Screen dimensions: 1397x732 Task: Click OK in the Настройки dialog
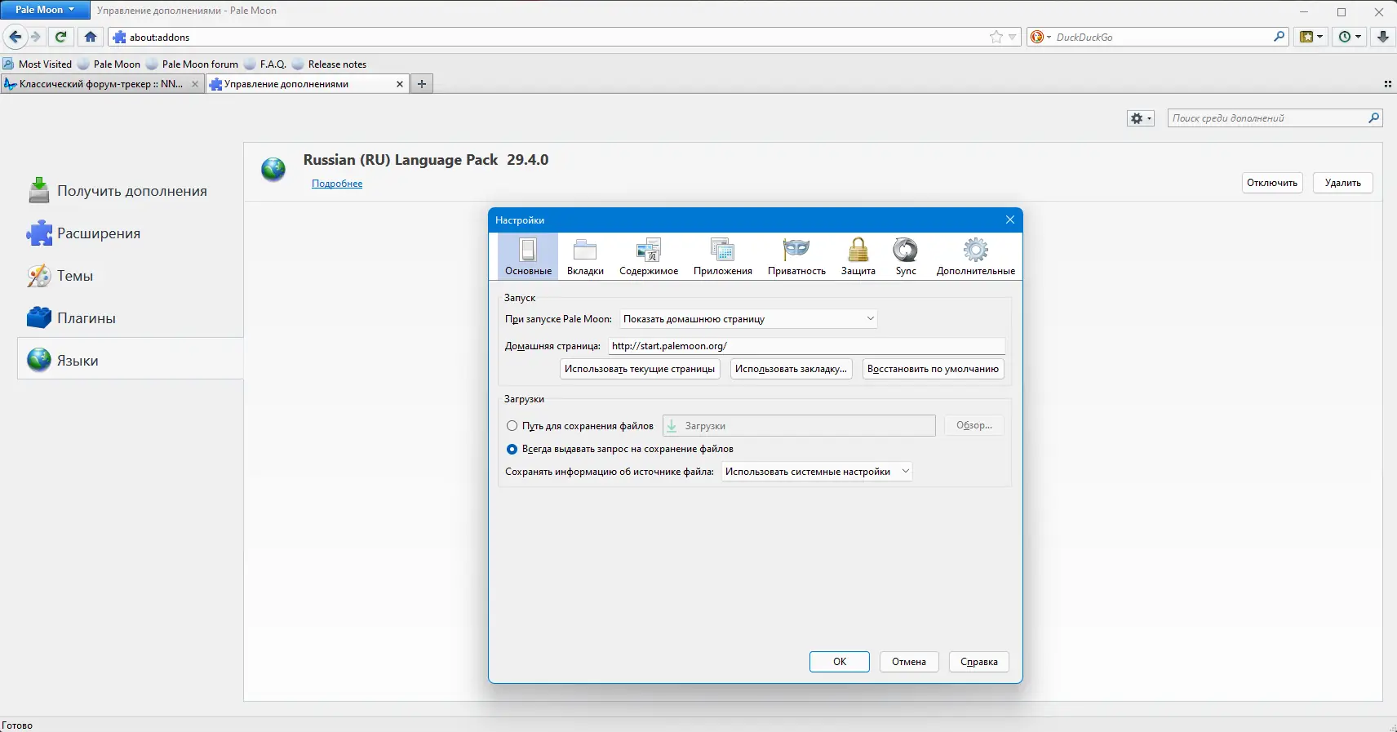pyautogui.click(x=840, y=662)
